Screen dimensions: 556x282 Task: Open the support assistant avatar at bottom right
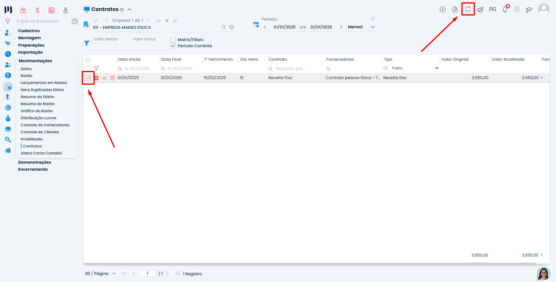(x=543, y=274)
